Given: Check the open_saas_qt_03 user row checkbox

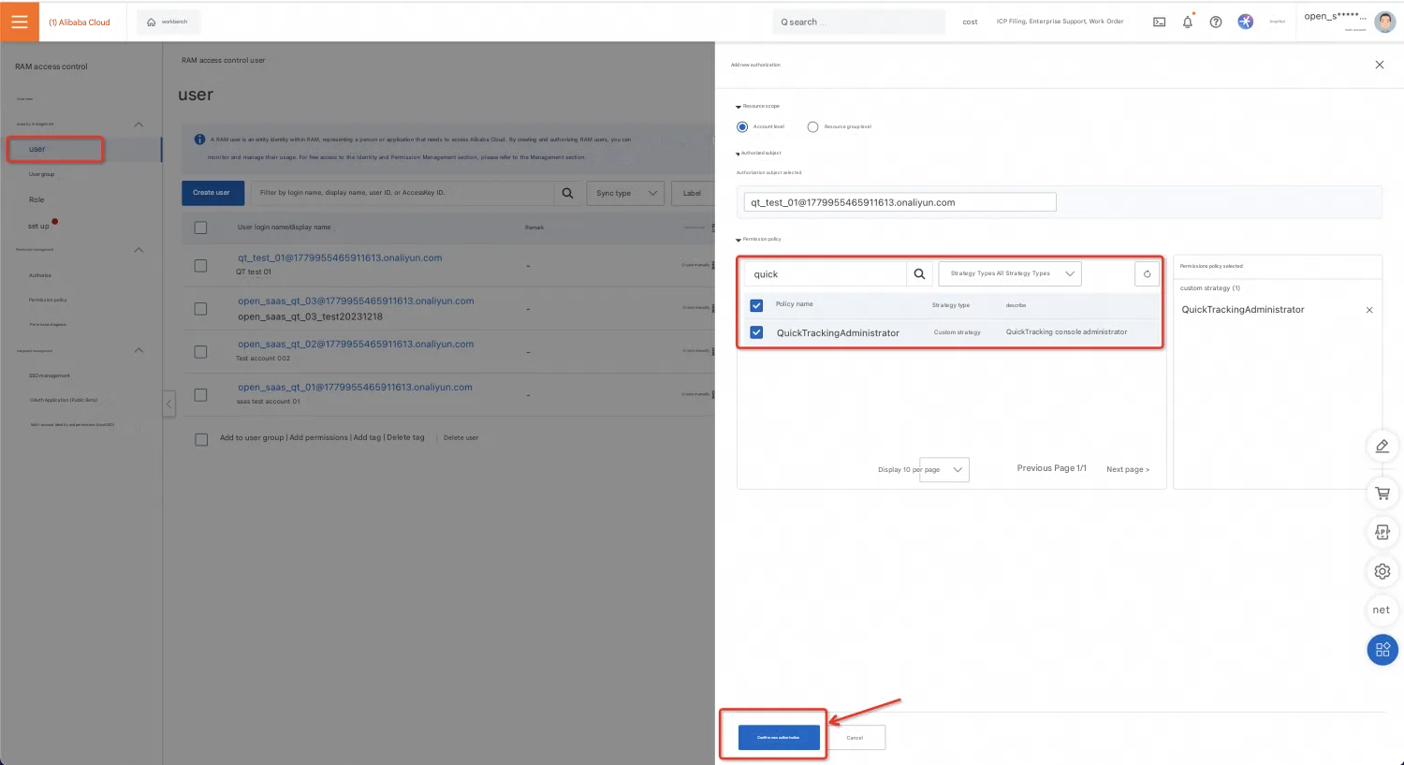Looking at the screenshot, I should (200, 309).
